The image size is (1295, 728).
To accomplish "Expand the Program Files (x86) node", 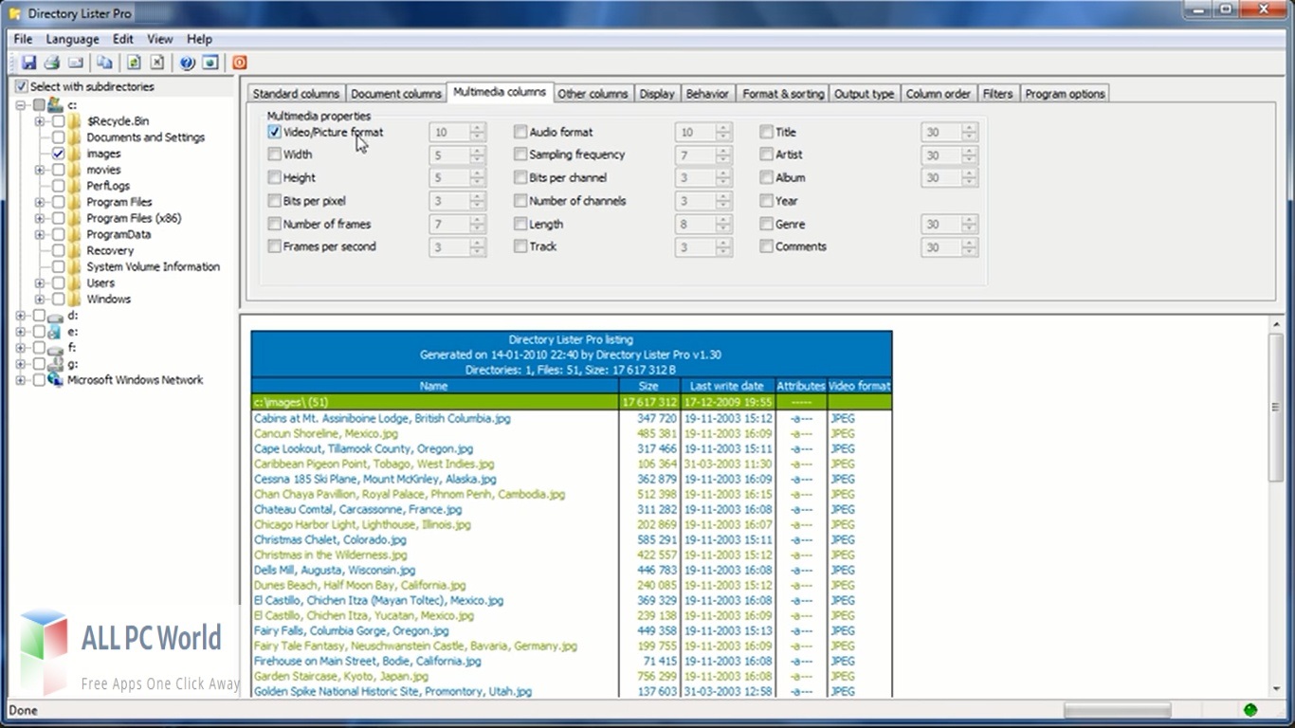I will [40, 218].
